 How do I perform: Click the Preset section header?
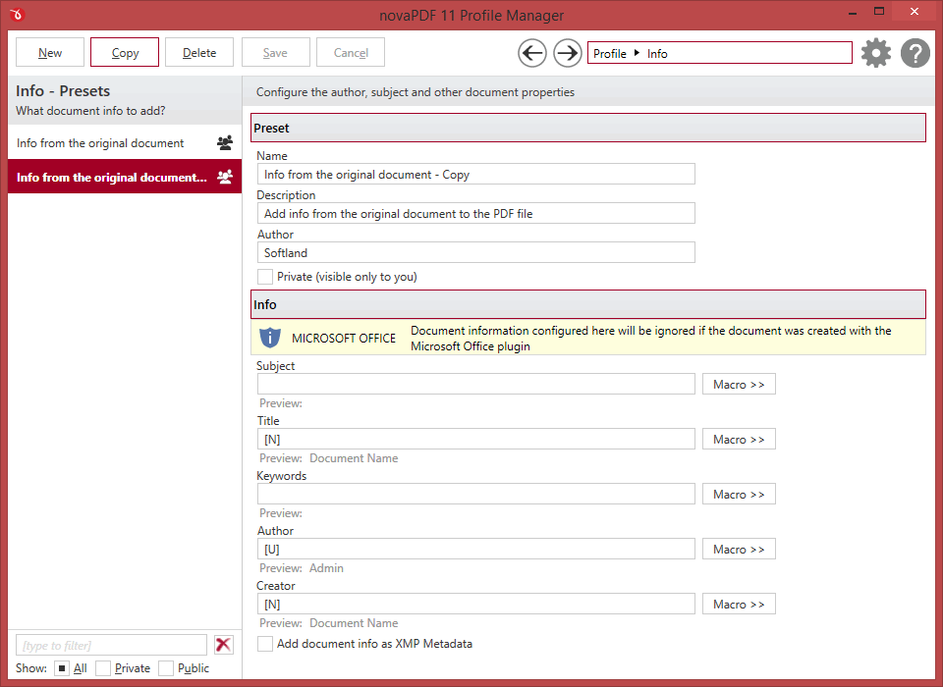588,128
